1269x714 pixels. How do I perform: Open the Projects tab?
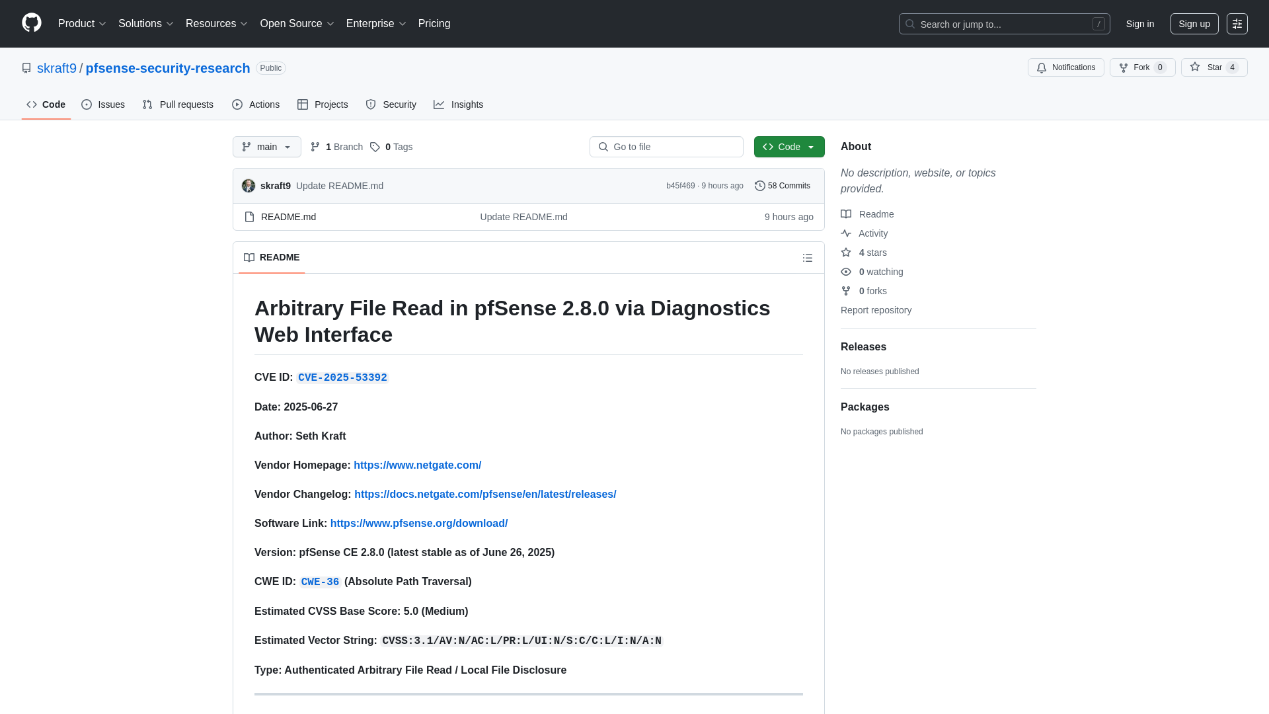click(x=323, y=104)
